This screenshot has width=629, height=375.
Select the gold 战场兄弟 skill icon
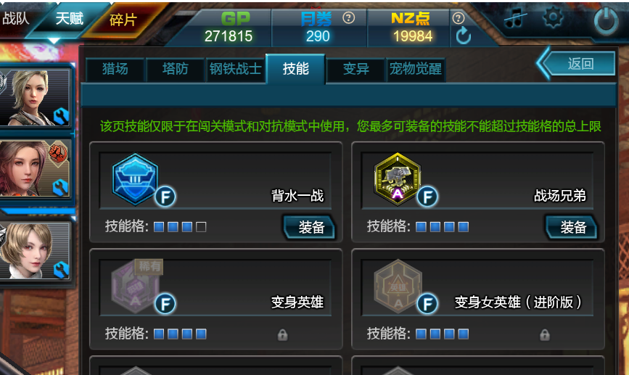click(x=397, y=179)
